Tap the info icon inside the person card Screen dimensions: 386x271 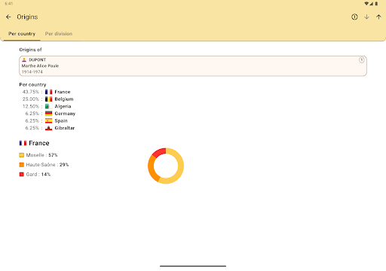(361, 60)
